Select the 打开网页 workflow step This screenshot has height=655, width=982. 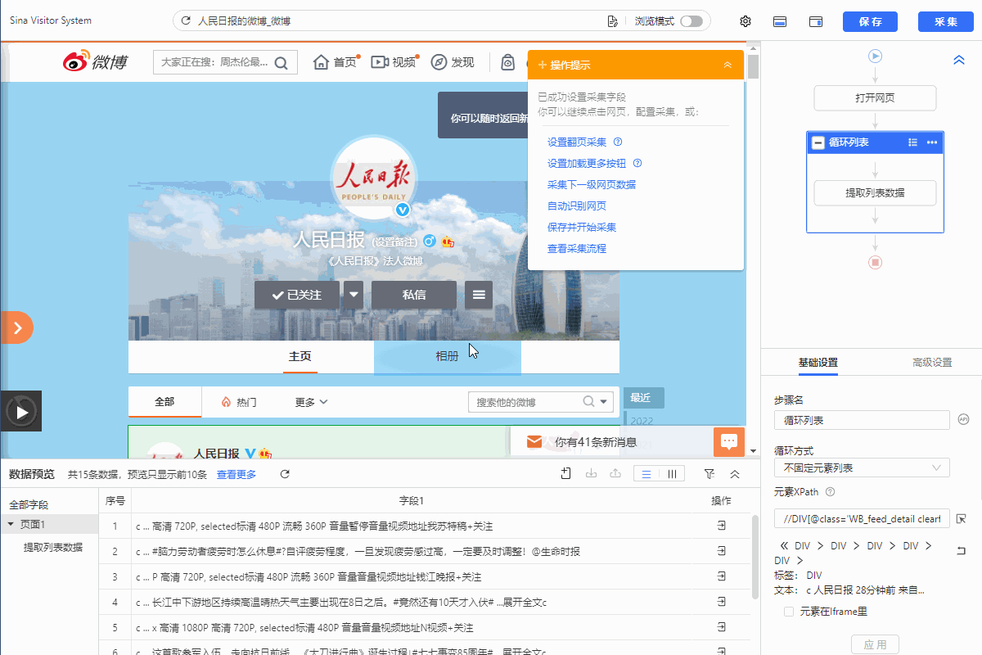875,98
